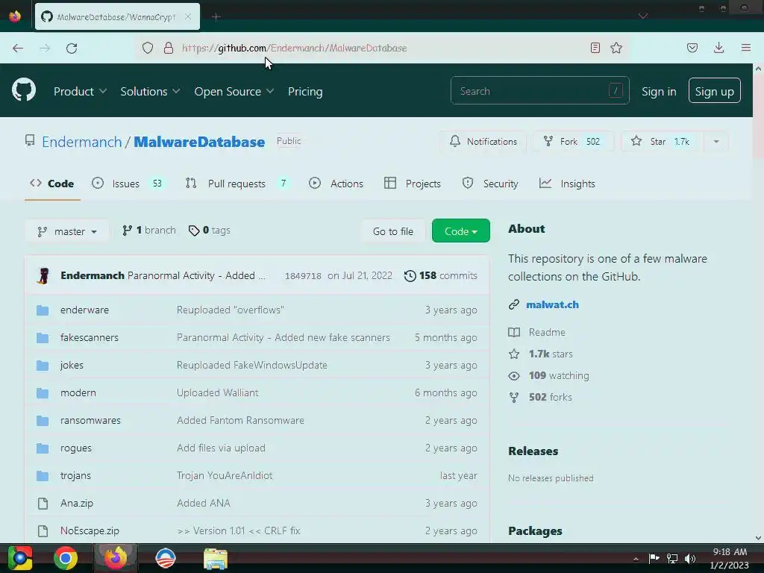Image resolution: width=764 pixels, height=573 pixels.
Task: Click Sign in
Action: point(659,92)
